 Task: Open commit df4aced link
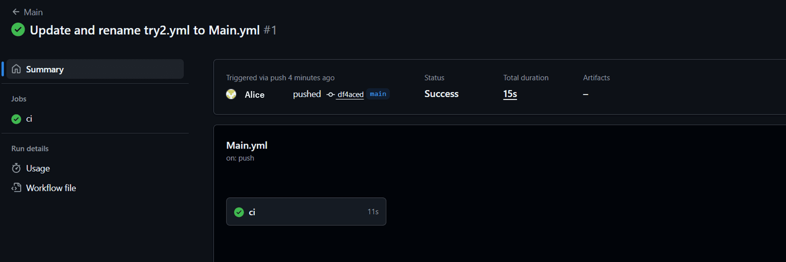(x=350, y=95)
